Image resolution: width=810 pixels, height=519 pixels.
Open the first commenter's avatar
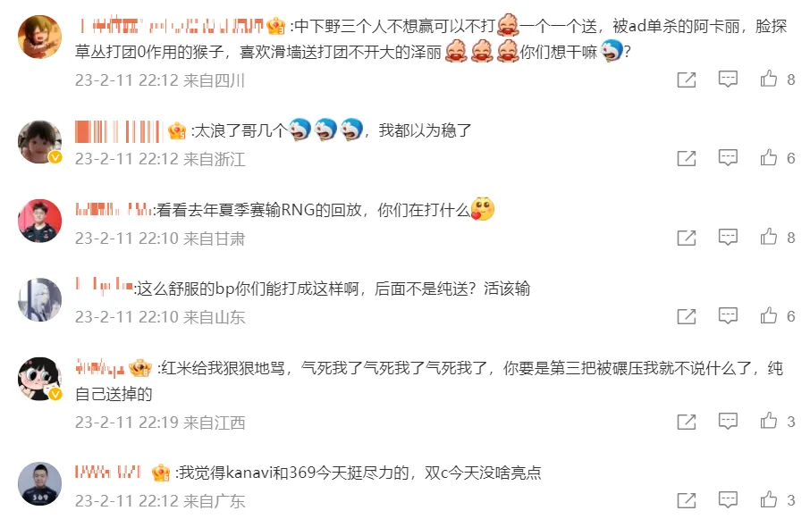click(x=39, y=37)
